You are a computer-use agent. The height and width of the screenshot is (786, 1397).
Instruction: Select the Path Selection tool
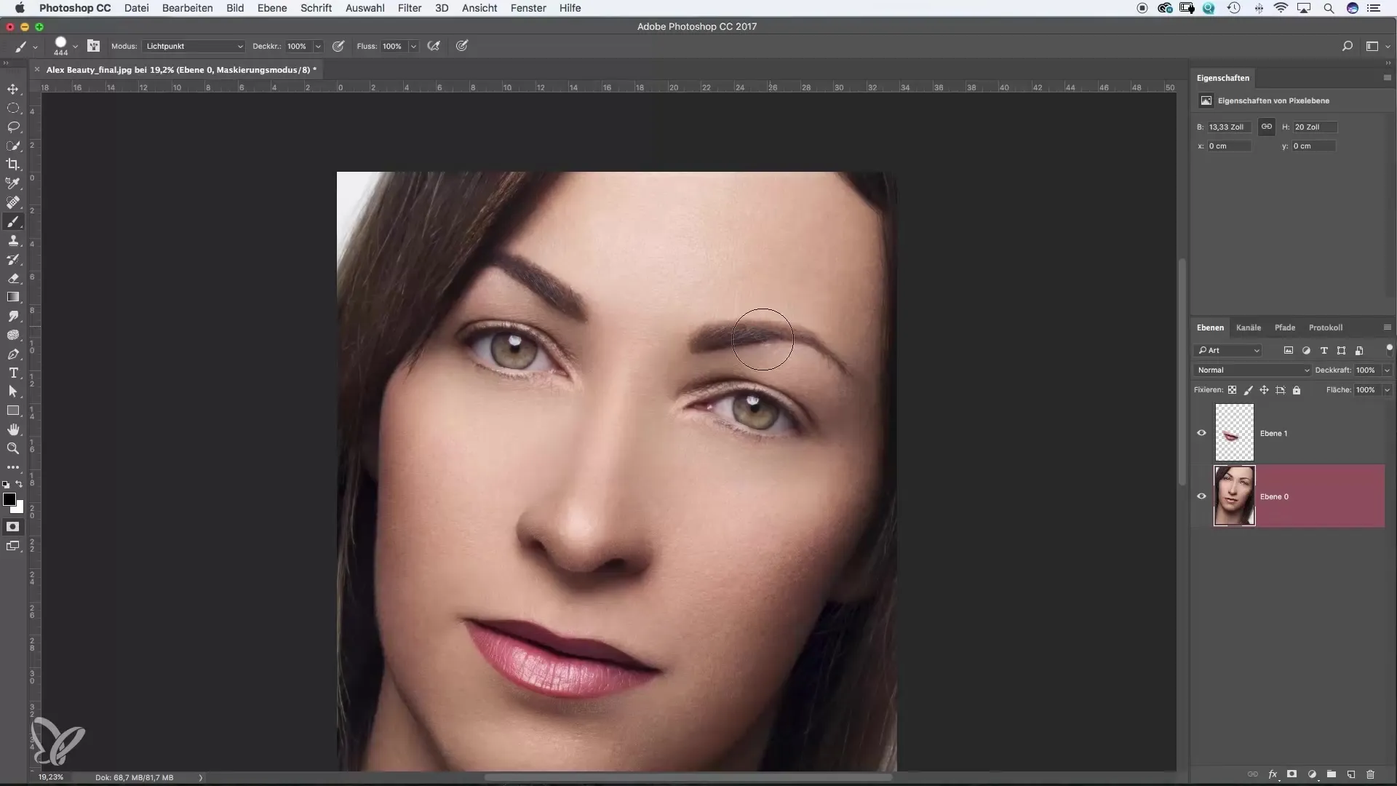pos(13,392)
